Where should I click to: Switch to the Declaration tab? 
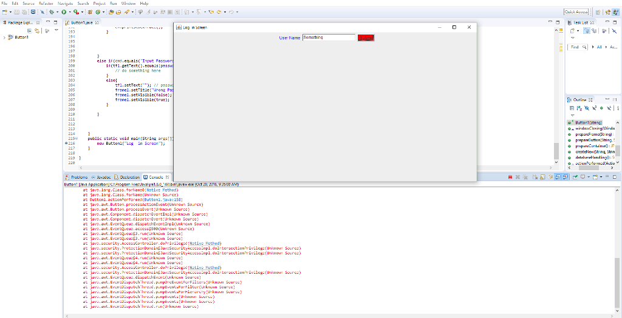click(127, 177)
